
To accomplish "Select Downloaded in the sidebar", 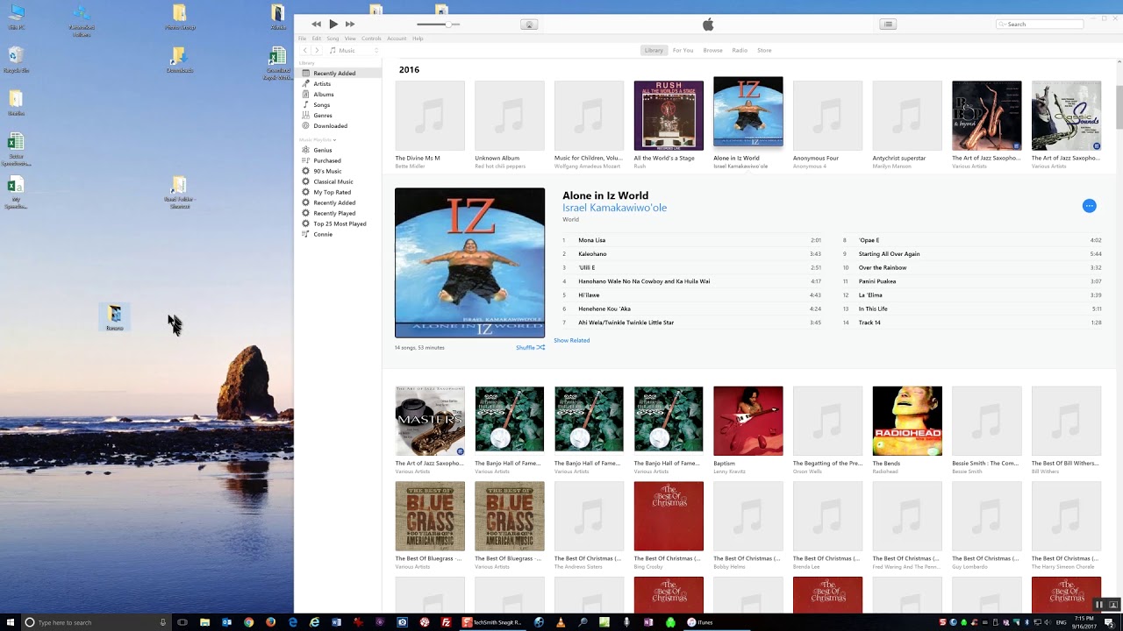I will 338,126.
